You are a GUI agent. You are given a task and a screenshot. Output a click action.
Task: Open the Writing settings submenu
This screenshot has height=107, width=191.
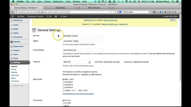[13, 69]
